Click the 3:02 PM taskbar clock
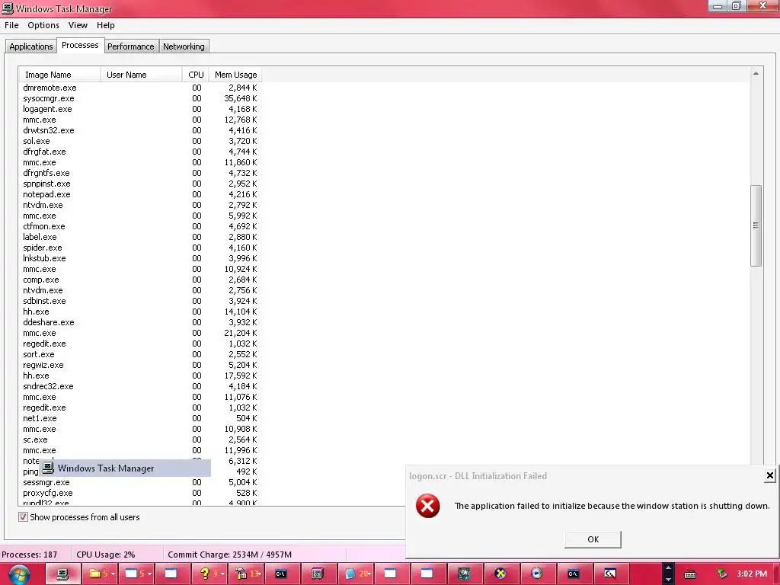 [x=752, y=574]
